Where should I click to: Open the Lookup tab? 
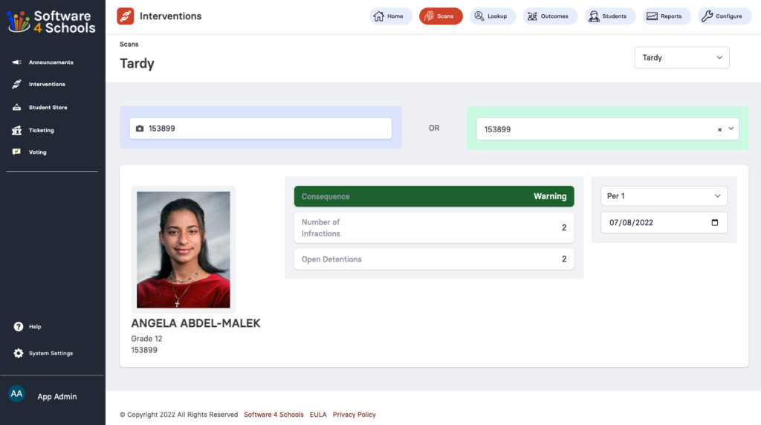[x=493, y=16]
